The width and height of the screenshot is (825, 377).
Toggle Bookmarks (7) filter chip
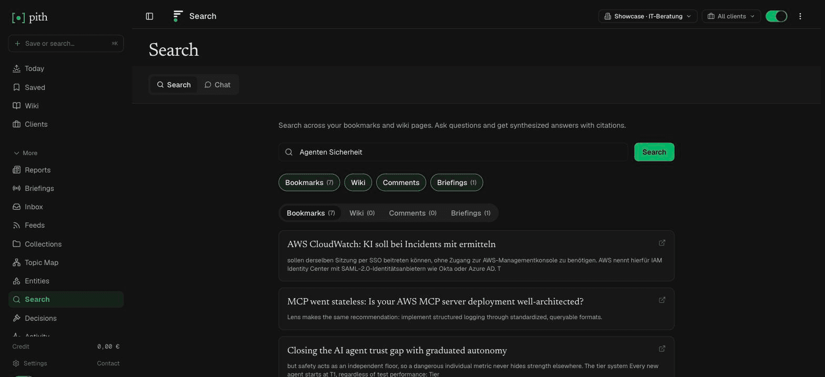point(309,182)
